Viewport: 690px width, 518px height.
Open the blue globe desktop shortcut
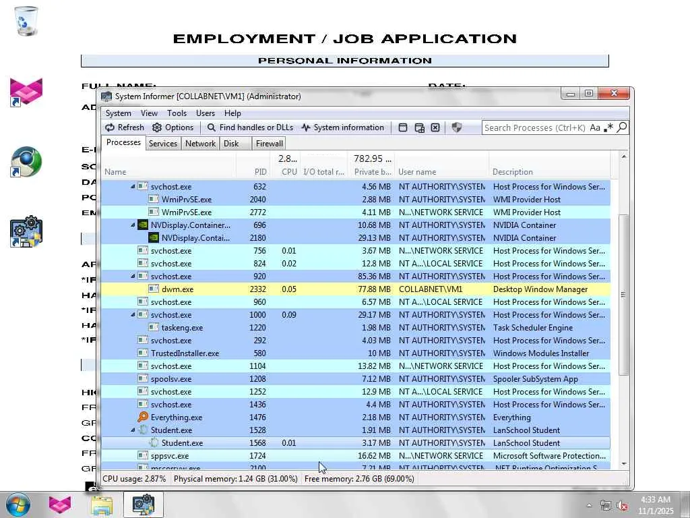[26, 161]
